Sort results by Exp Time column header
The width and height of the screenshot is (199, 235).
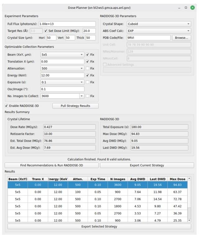click(x=98, y=179)
